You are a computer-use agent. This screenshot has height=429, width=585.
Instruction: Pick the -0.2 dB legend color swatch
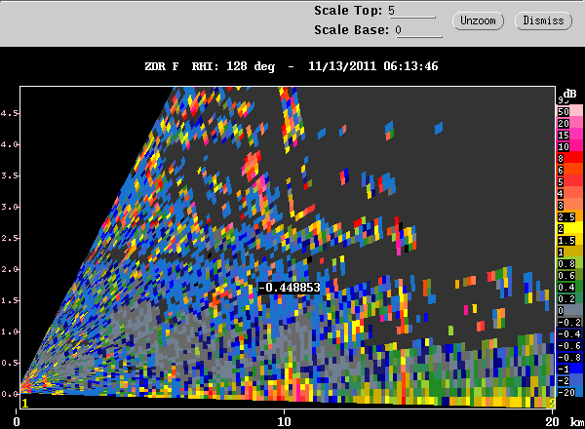click(569, 323)
